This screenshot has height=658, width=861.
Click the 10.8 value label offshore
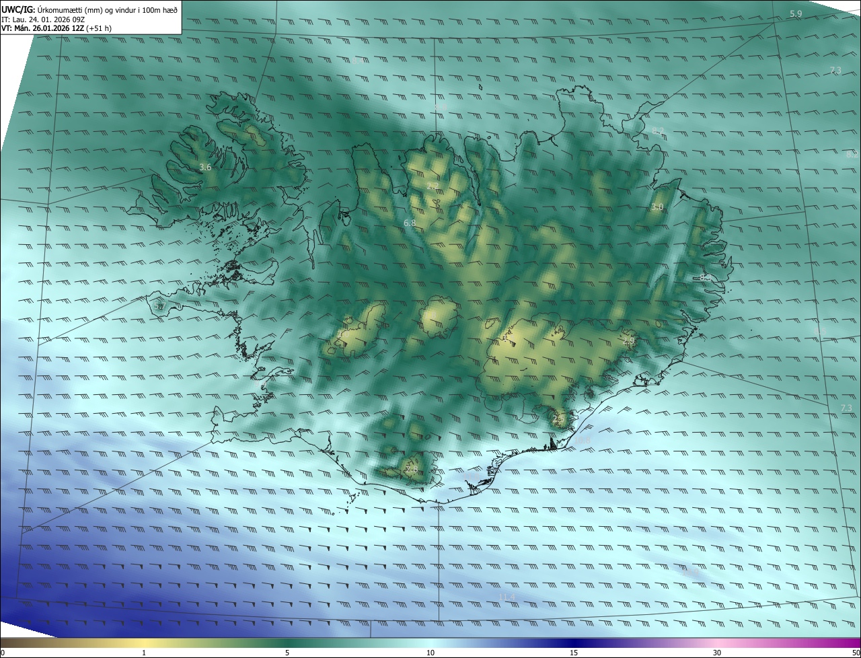pyautogui.click(x=582, y=441)
